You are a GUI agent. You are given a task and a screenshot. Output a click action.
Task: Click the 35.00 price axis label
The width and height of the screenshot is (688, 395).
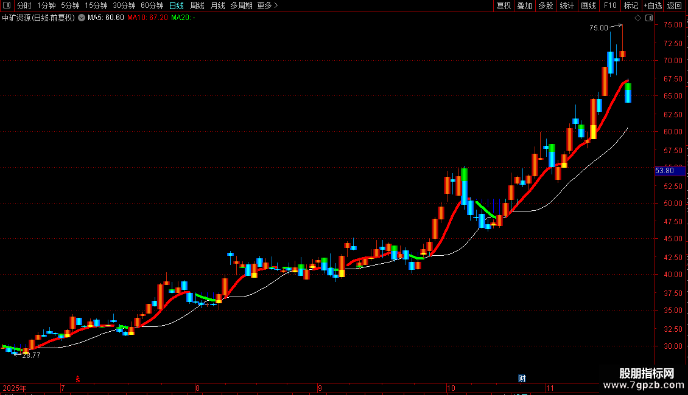coord(673,310)
